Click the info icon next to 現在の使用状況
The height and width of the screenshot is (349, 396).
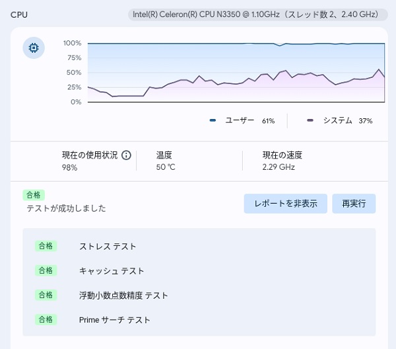126,155
